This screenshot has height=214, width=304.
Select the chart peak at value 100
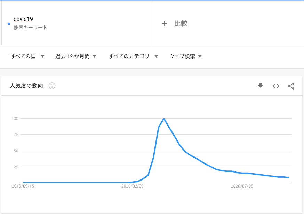pos(164,118)
